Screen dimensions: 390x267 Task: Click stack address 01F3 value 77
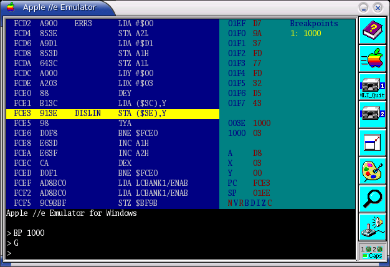tap(245, 63)
